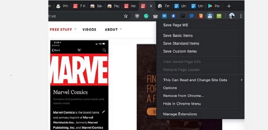Select 'Hide in Chrome Menu'
Viewport: 268px width, 130px height.
tap(200, 104)
